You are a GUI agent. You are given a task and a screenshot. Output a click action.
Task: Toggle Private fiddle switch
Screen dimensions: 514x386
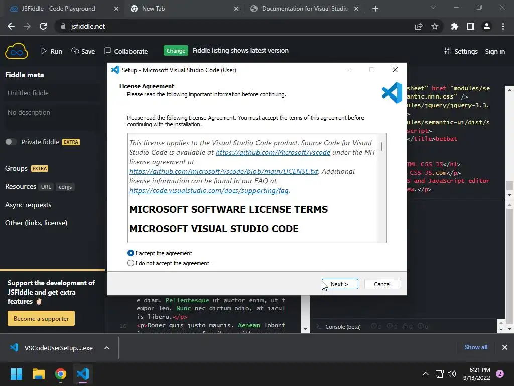tap(10, 142)
